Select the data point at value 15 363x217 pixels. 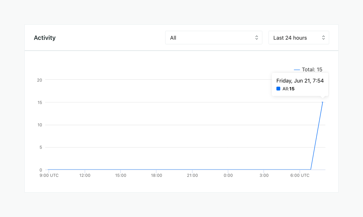[322, 102]
